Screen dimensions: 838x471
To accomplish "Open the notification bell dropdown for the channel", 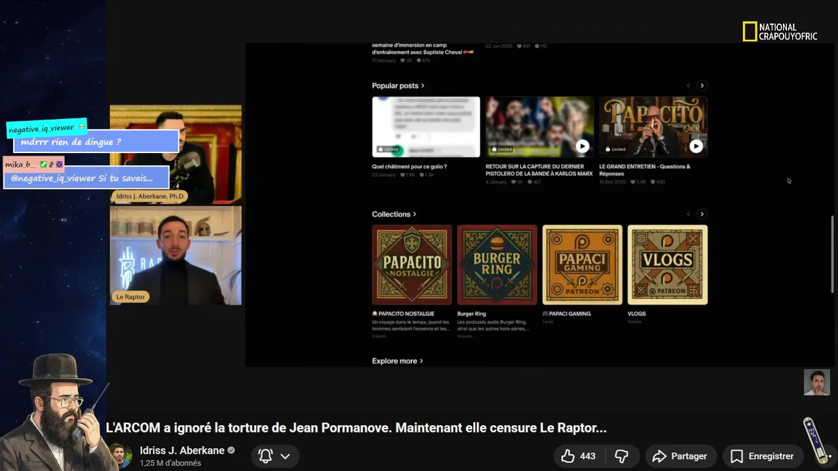I will pos(275,456).
